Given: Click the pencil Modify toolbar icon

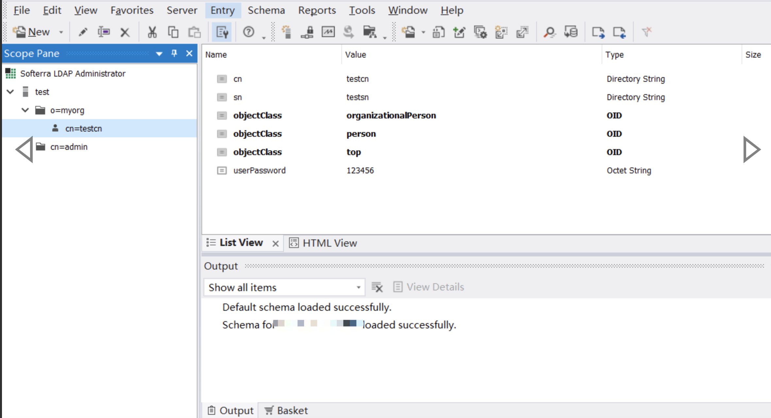Looking at the screenshot, I should [x=83, y=32].
